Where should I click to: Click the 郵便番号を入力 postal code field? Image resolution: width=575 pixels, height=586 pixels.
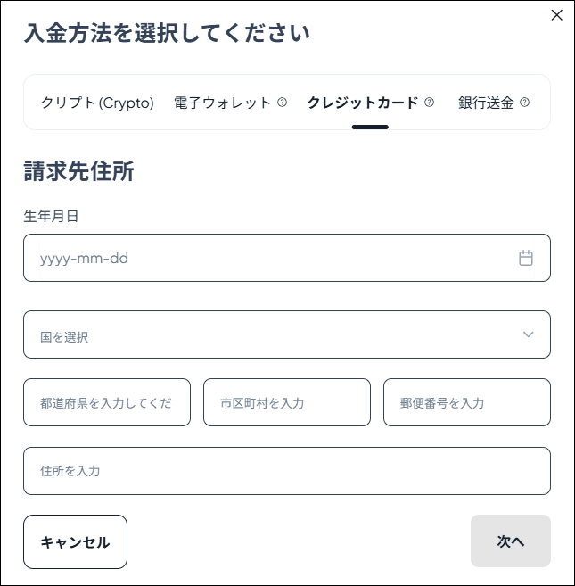[x=466, y=402]
